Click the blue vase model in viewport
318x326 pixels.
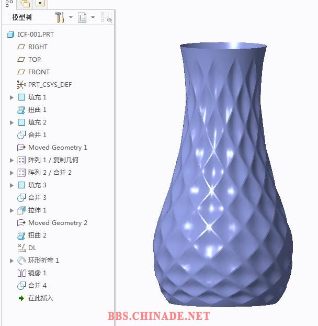click(223, 175)
